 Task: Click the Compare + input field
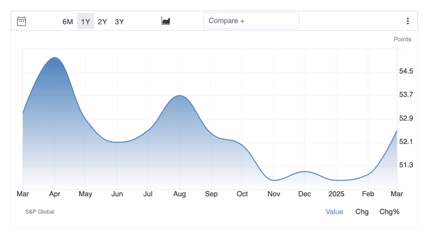251,21
